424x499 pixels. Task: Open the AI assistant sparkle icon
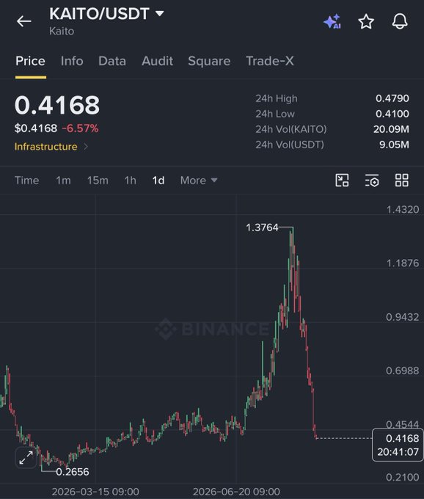[x=332, y=21]
